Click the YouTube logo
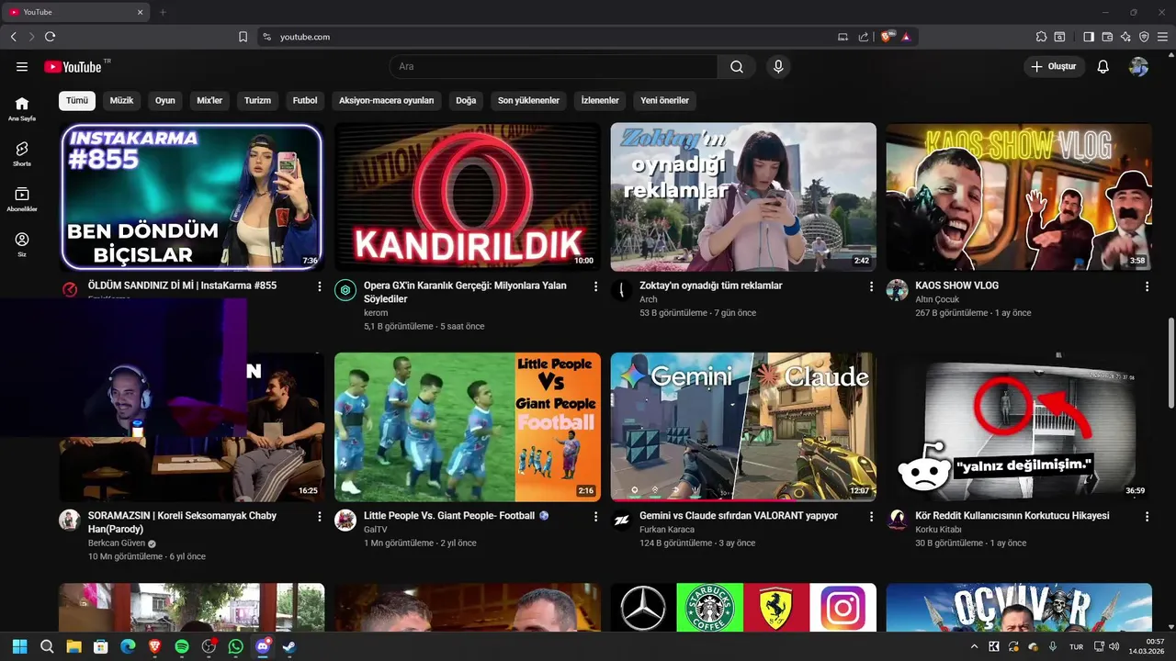 (x=73, y=67)
